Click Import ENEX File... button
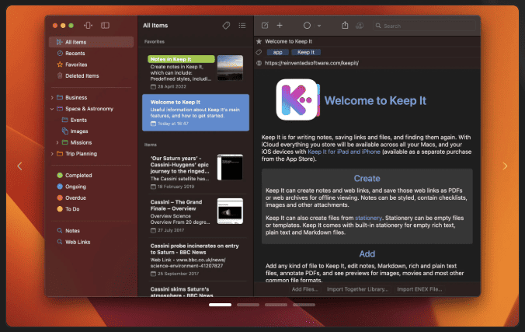 419,289
